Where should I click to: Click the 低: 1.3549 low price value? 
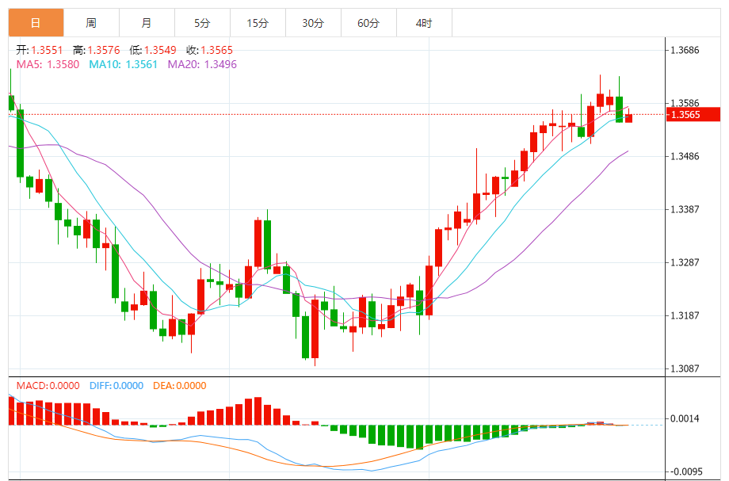tap(153, 50)
